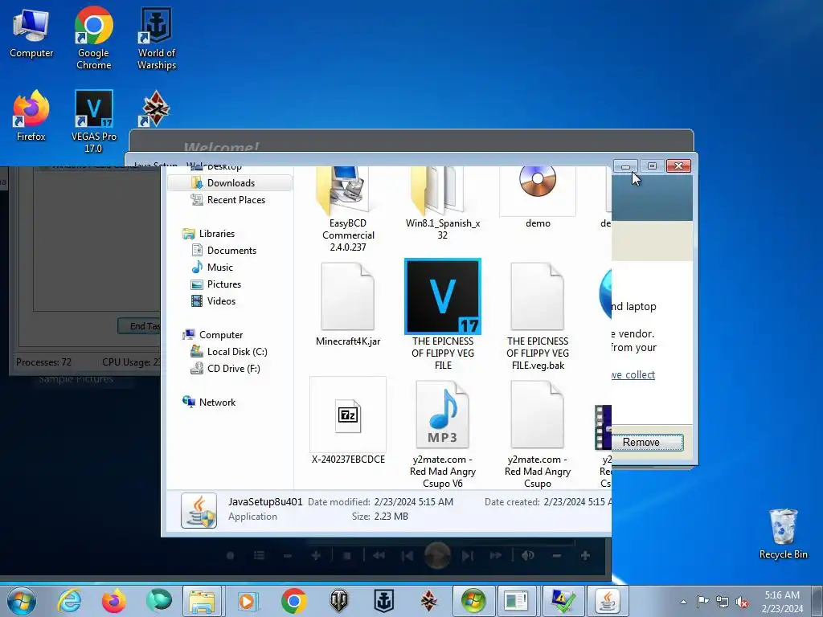Open the clock showing 5:16 AM
The image size is (823, 617).
tap(782, 601)
